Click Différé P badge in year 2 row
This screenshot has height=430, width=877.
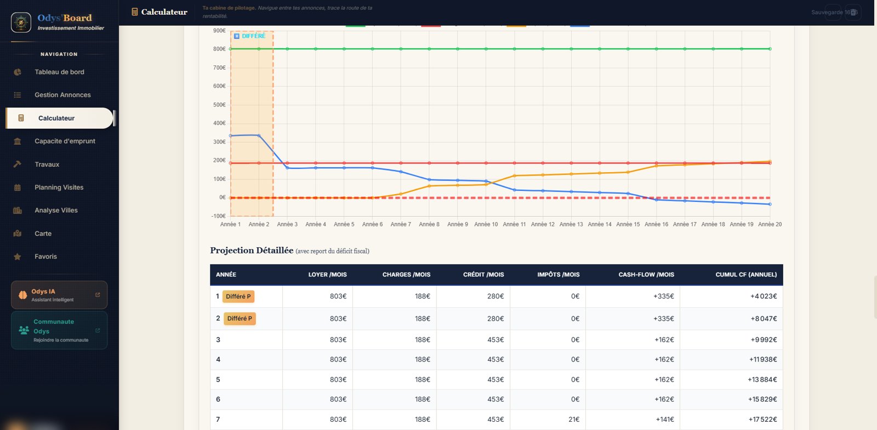240,318
